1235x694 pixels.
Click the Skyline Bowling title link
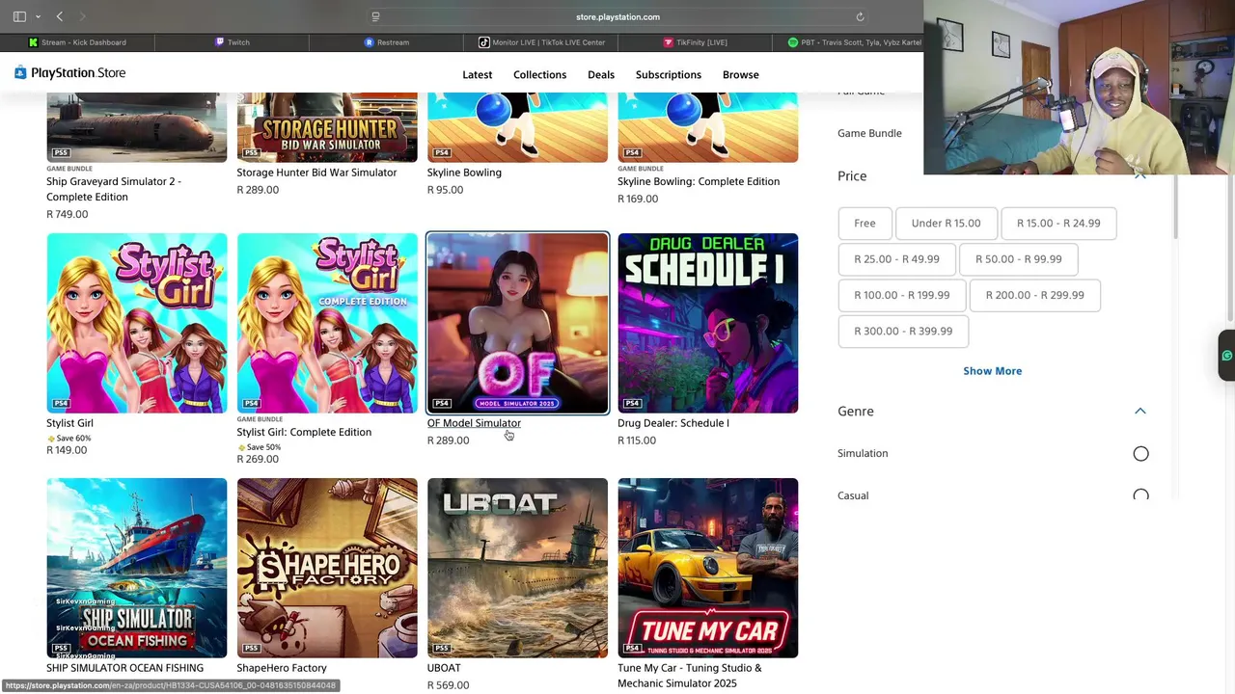464,173
